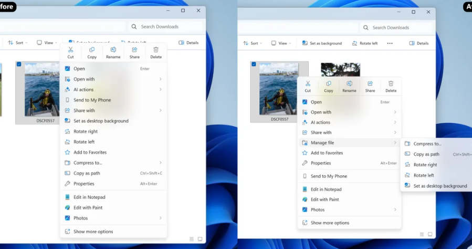Select dark tree photo thumbnail in right window
472x249 pixels.
click(340, 69)
